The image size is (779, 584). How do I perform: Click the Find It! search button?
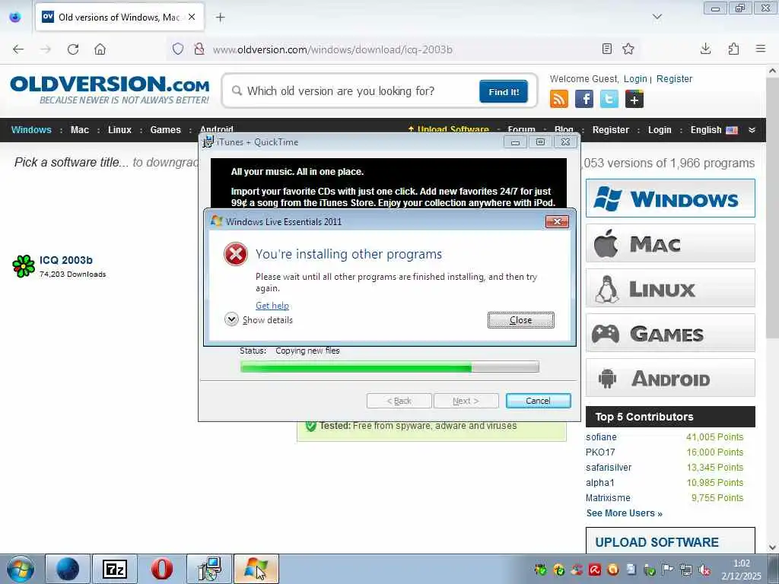pyautogui.click(x=504, y=92)
